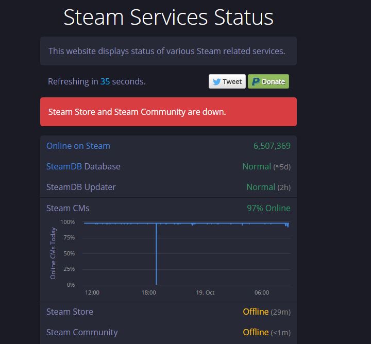Image resolution: width=371 pixels, height=344 pixels.
Task: Click the 0% y-axis label
Action: click(x=71, y=285)
